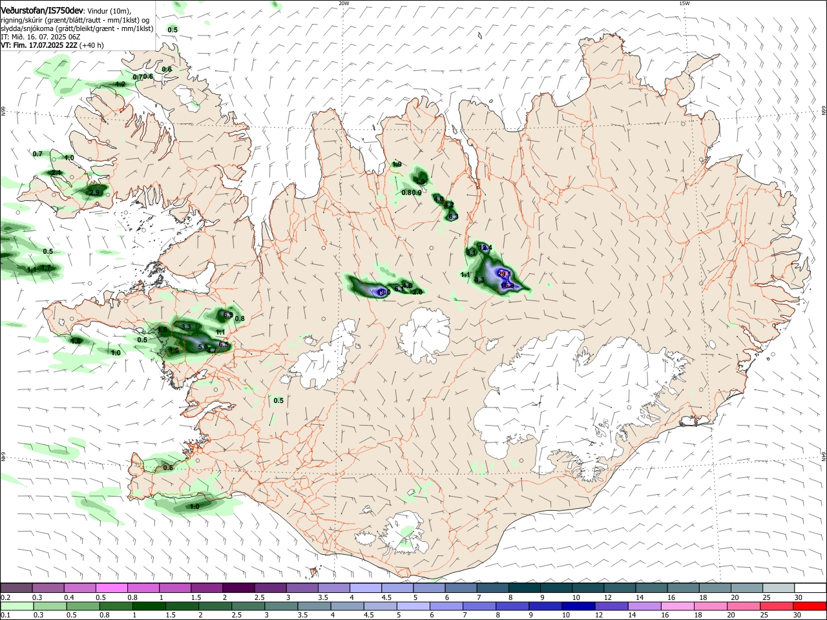Click the 'slydda/snjókoma' legend description line
The width and height of the screenshot is (827, 620).
point(76,29)
